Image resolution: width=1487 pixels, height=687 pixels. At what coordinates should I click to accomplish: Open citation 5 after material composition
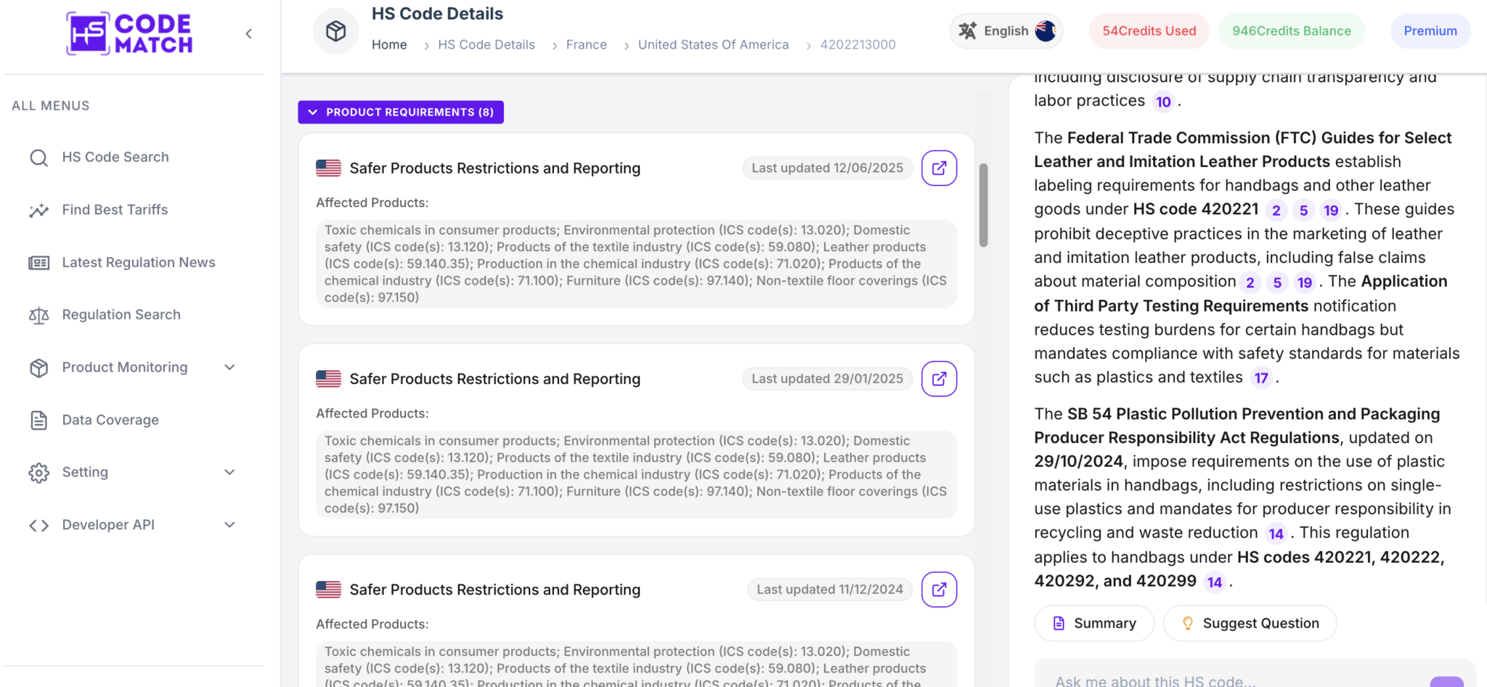(x=1277, y=282)
